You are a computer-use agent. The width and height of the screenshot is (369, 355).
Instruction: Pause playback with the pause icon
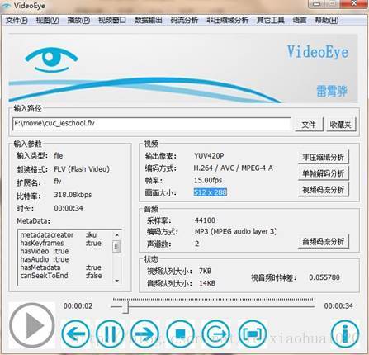tap(110, 334)
